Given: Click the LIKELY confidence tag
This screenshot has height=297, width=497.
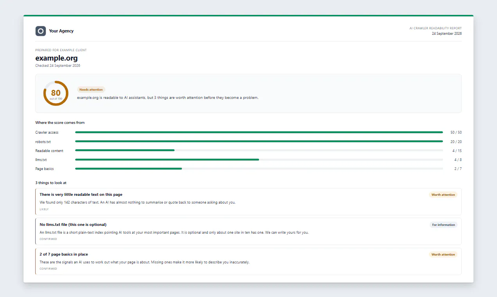Looking at the screenshot, I should point(44,209).
